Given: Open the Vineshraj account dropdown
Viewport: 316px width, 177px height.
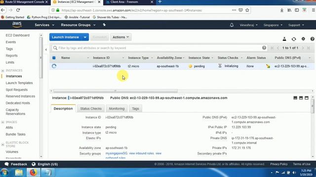Looking at the screenshot, I should click(248, 25).
